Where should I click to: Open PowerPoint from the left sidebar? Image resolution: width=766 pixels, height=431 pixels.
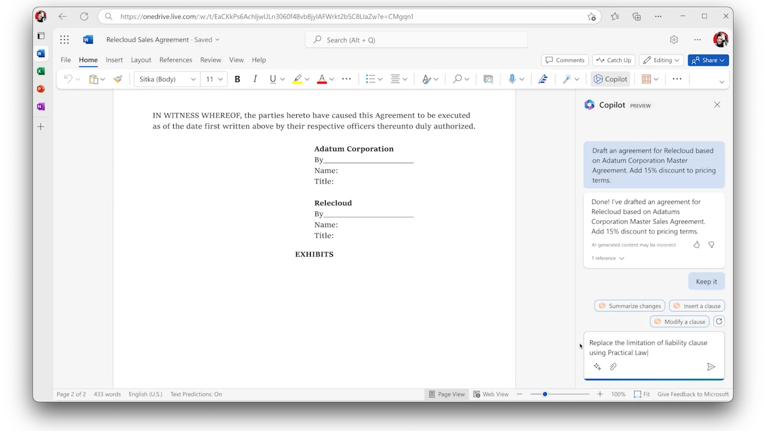(x=41, y=89)
